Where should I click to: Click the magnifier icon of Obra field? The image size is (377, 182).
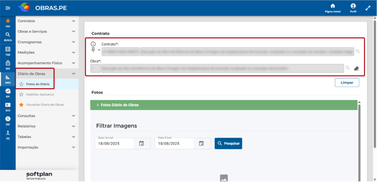[348, 68]
